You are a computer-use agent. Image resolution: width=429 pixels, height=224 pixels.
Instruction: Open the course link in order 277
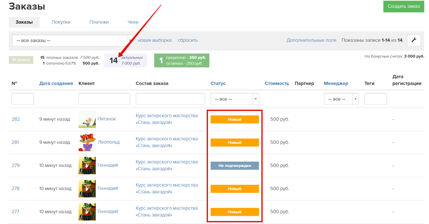(167, 212)
